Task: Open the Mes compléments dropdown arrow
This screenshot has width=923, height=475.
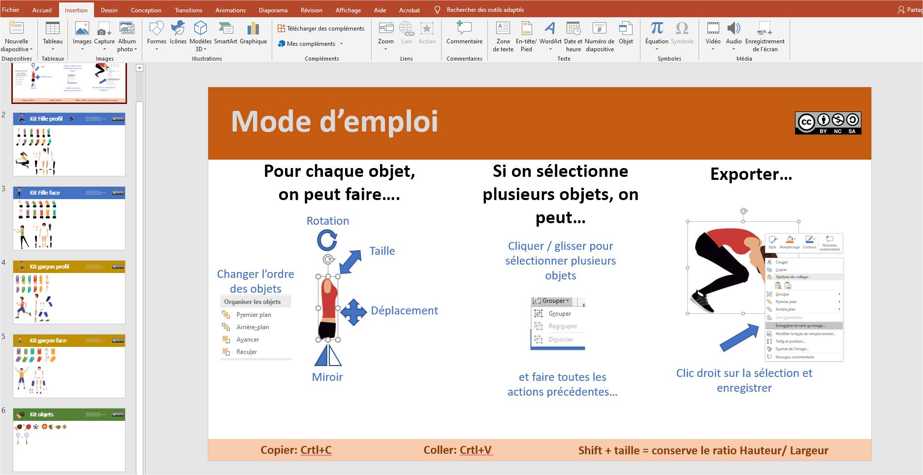Action: pos(341,44)
